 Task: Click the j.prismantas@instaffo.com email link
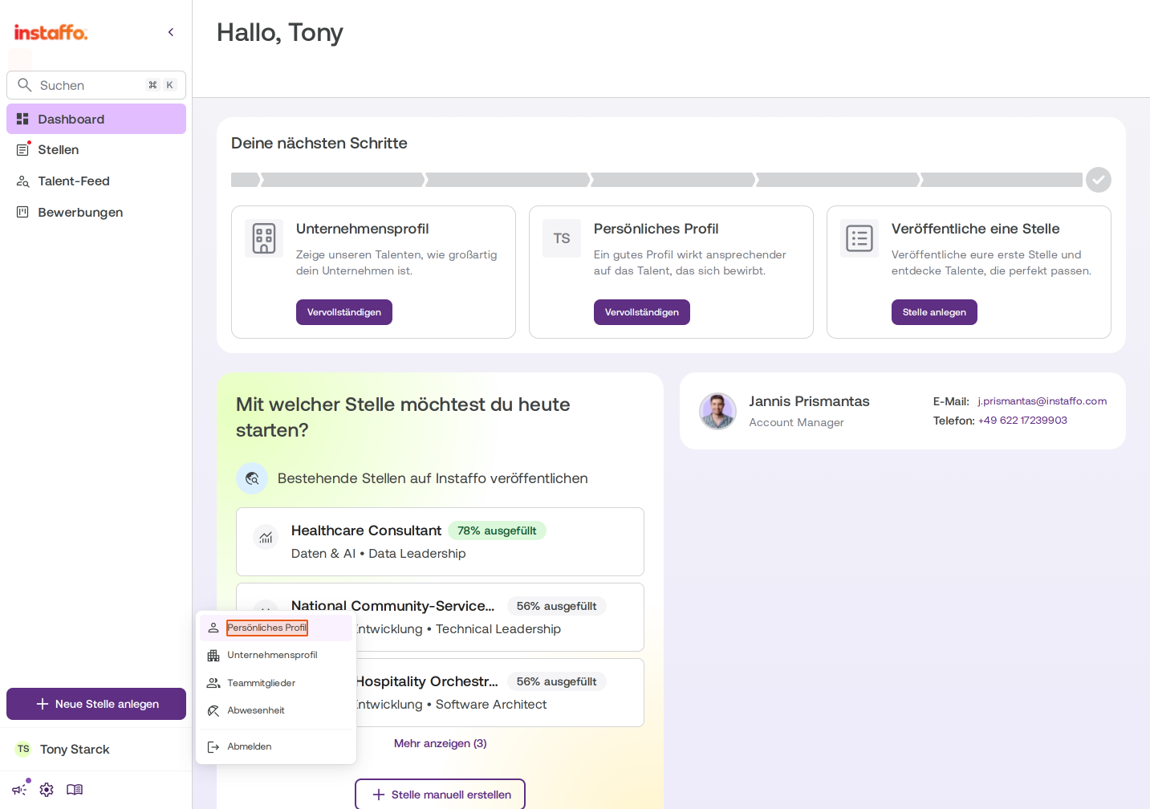(x=1042, y=401)
